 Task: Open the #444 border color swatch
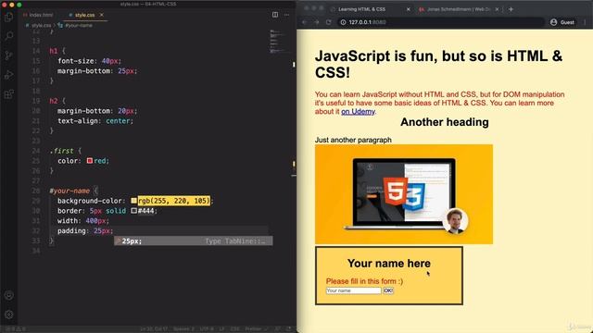[x=133, y=211]
